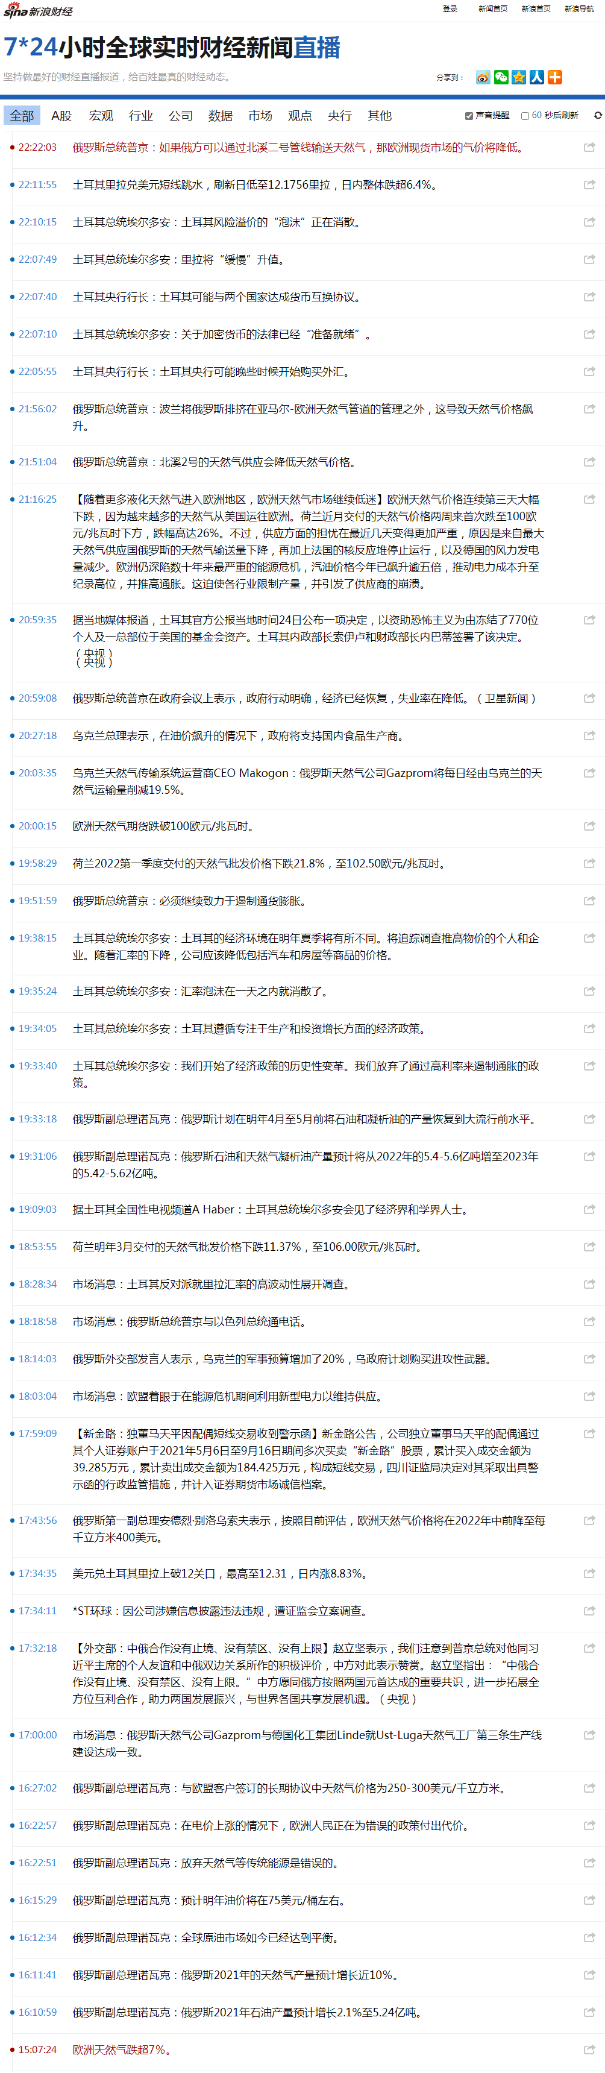This screenshot has width=605, height=2073.
Task: Share the 22:05:55 news item
Action: click(x=589, y=372)
